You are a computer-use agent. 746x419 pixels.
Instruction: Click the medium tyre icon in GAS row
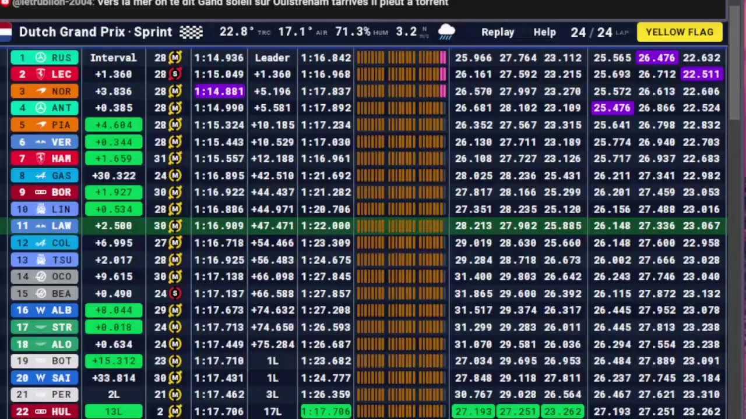click(175, 175)
